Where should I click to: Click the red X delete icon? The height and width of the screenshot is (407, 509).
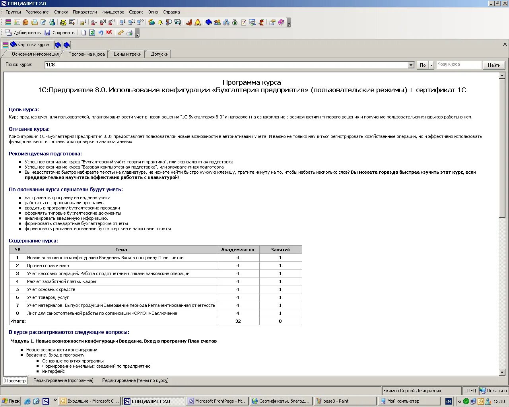click(109, 33)
